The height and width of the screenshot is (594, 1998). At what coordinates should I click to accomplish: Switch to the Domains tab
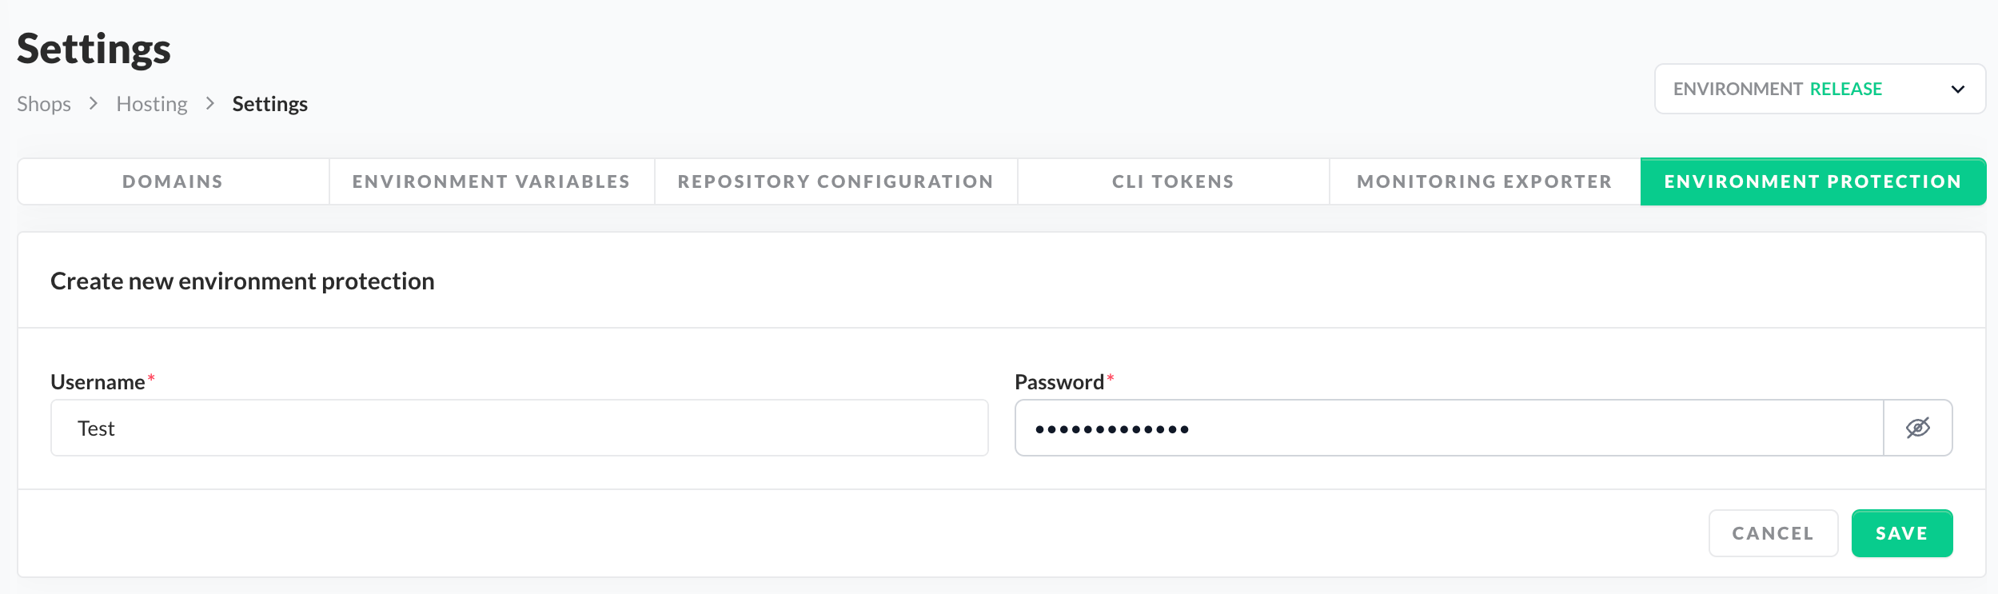point(173,181)
